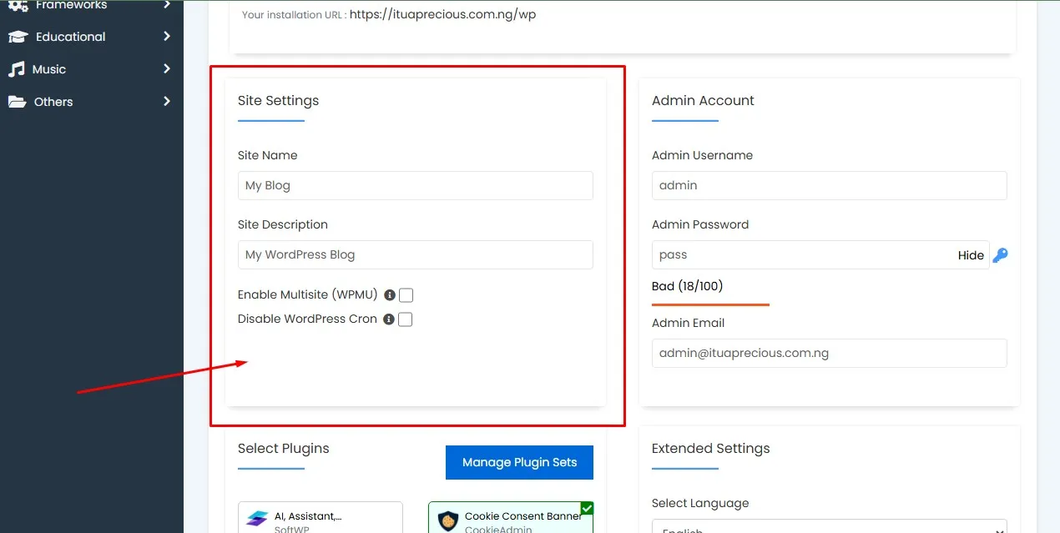Click into the Site Name input field
1060x533 pixels.
415,185
